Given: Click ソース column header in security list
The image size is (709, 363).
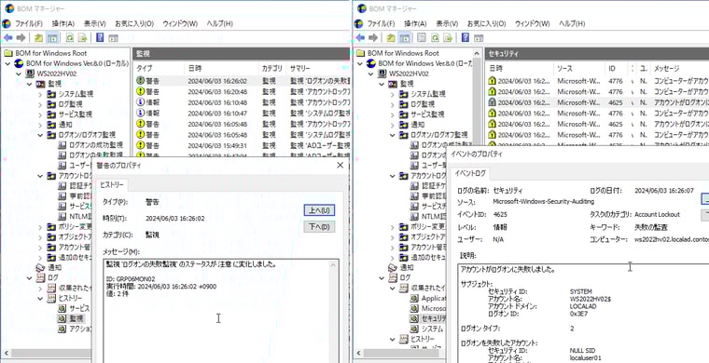Looking at the screenshot, I should click(x=578, y=68).
